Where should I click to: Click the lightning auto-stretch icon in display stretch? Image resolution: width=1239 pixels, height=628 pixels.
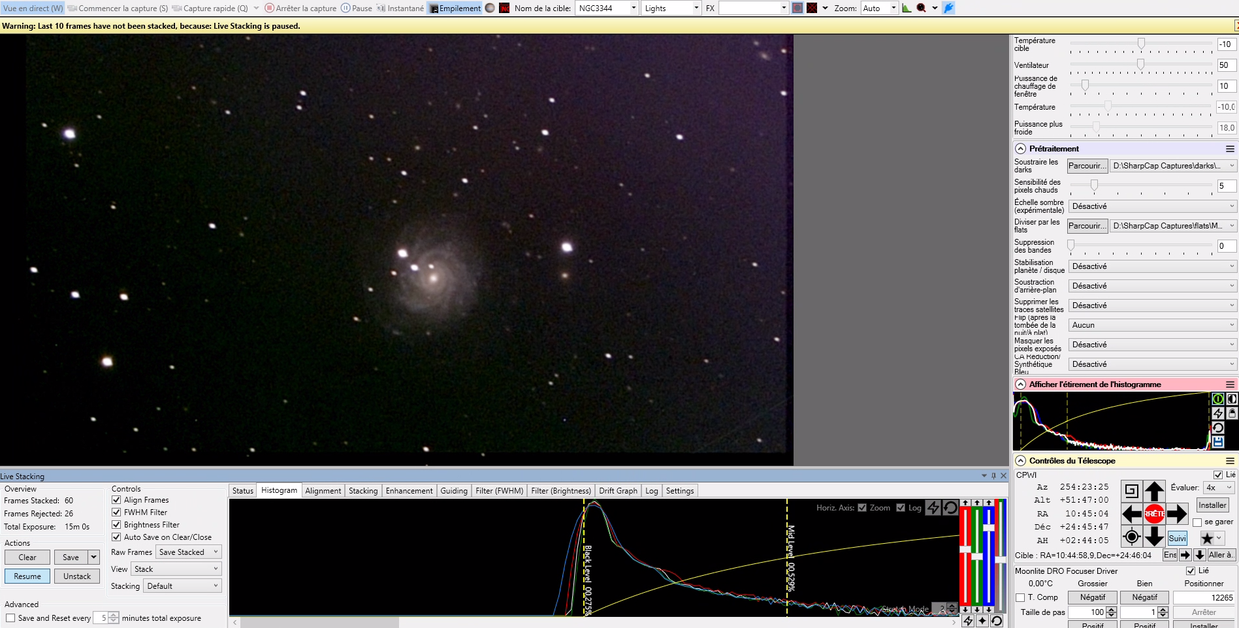coord(1218,413)
